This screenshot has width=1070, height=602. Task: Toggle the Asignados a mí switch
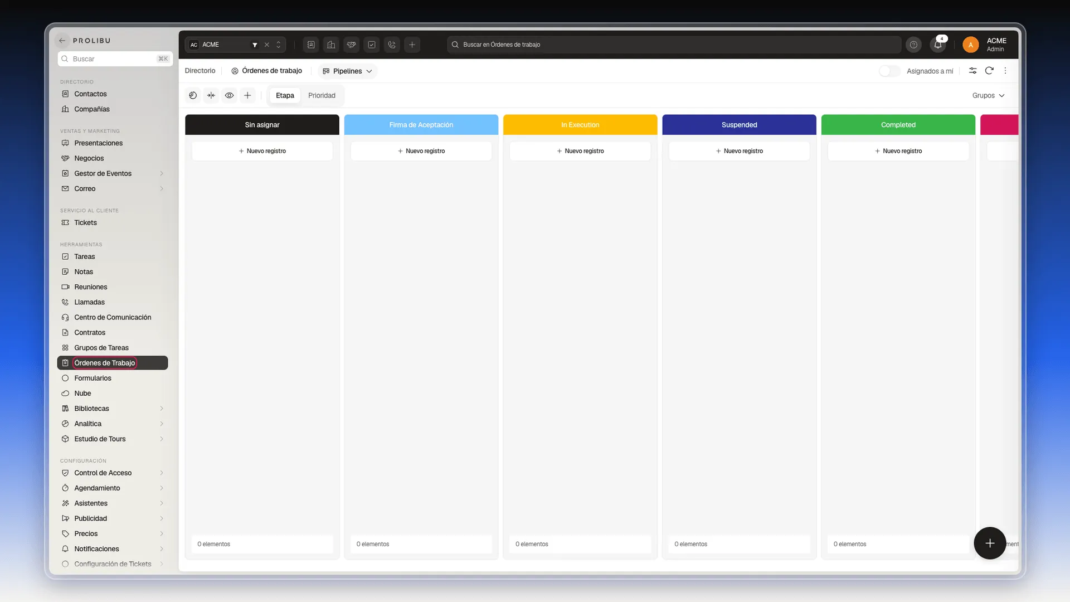(x=889, y=71)
